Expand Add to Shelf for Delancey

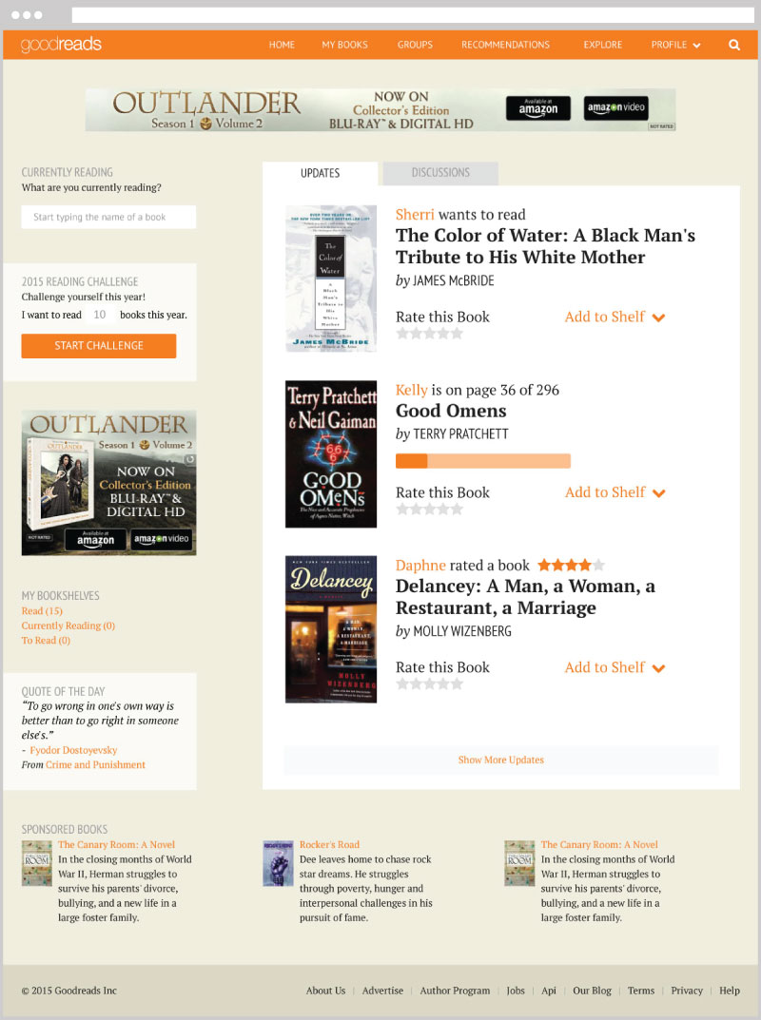tap(615, 667)
